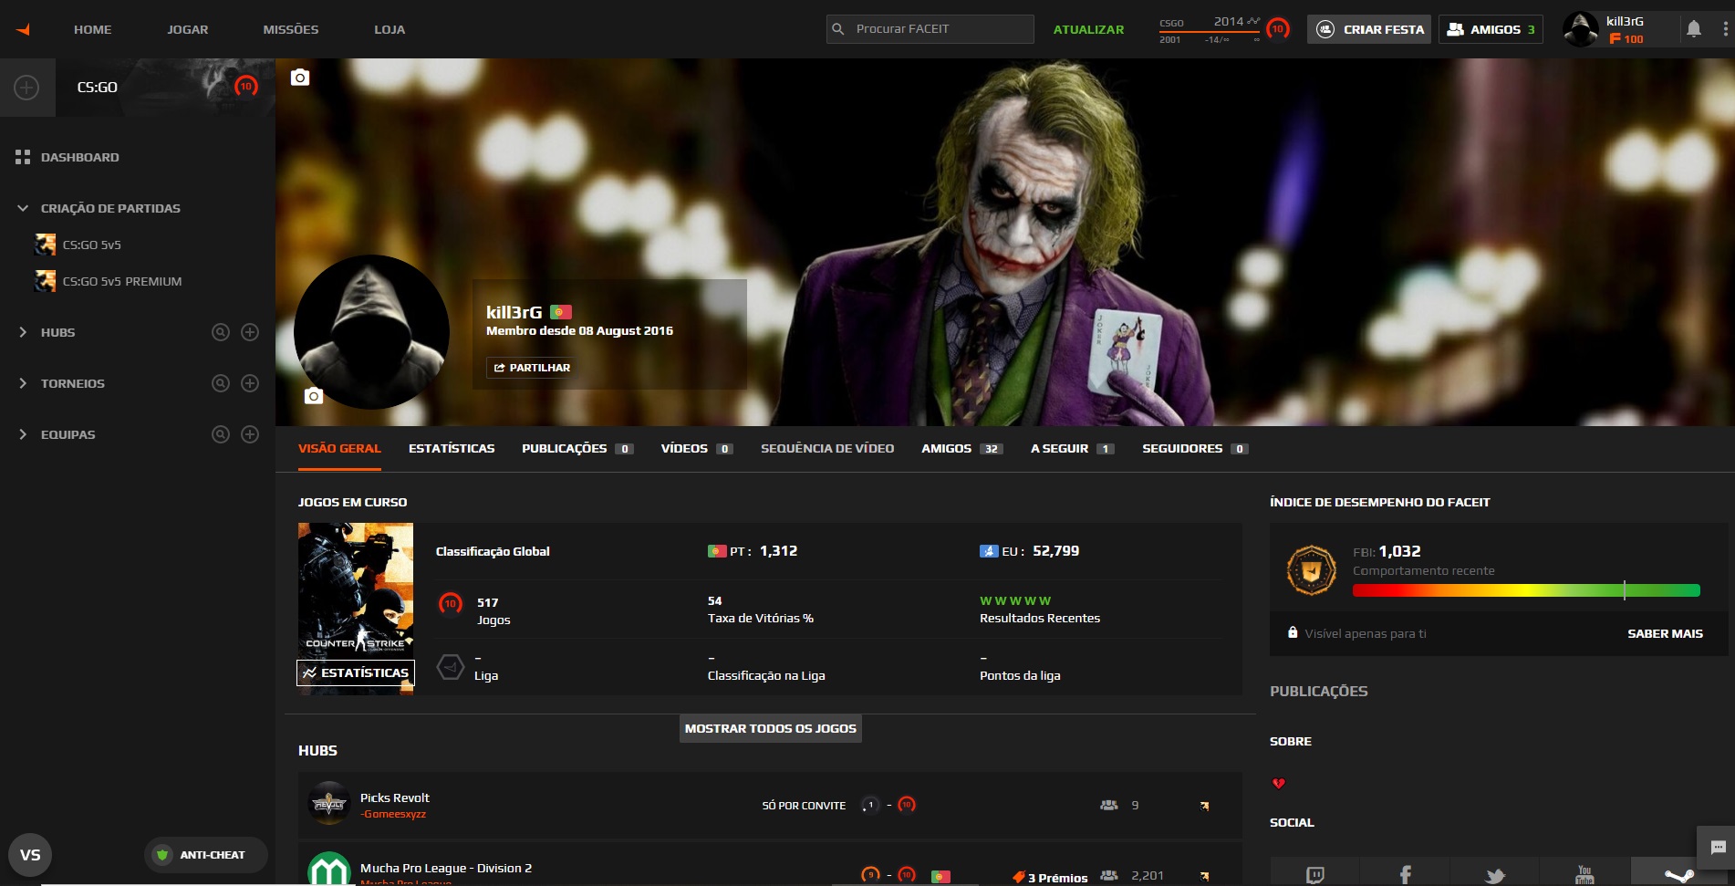Click the recent behaviour color bar

1526,590
